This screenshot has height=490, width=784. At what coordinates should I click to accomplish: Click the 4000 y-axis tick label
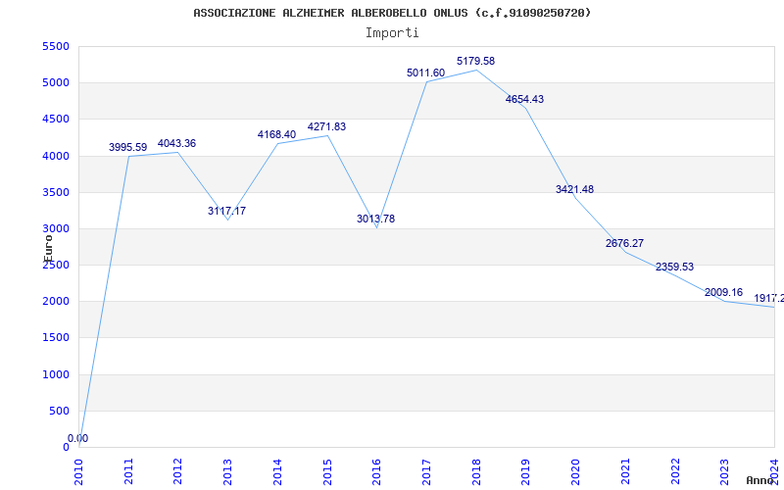pos(56,156)
